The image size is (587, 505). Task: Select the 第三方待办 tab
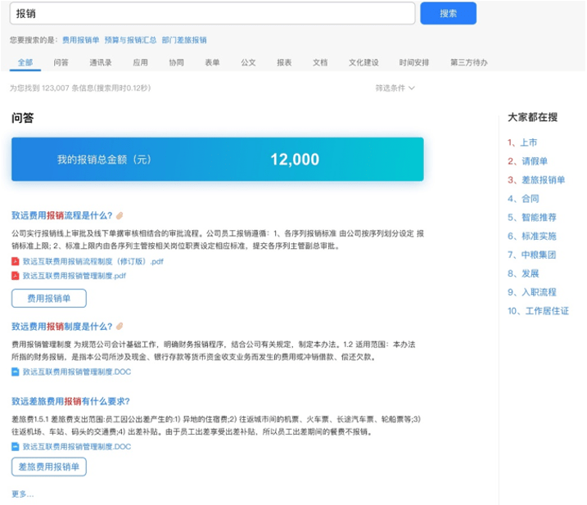(468, 62)
